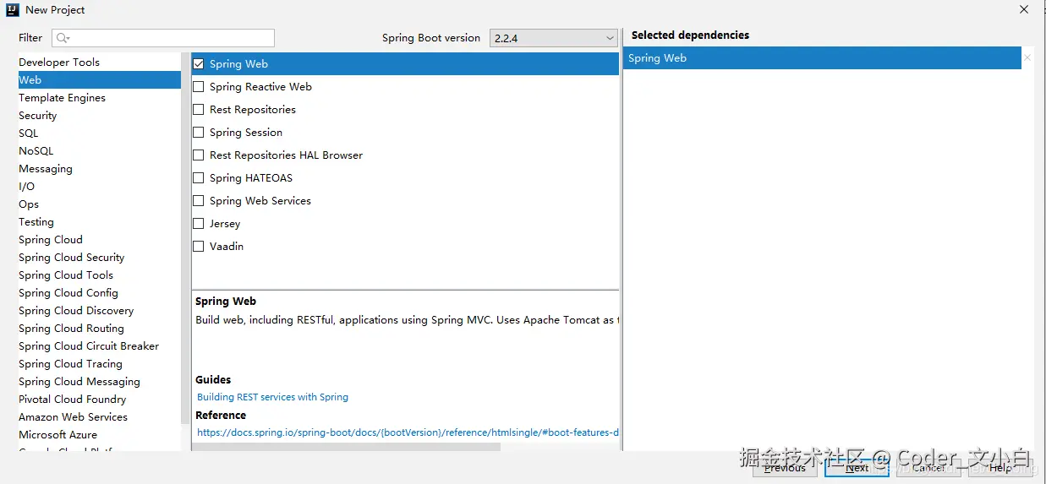Click the Cancel button
This screenshot has height=484, width=1046.
tap(928, 467)
